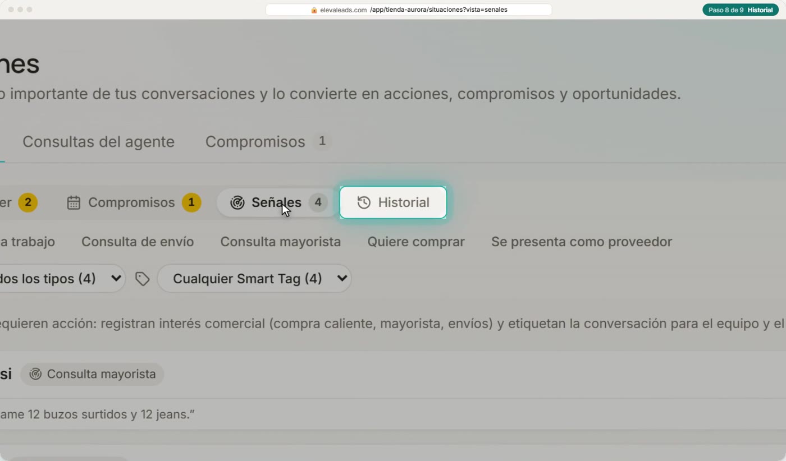Open the Cualquier Smart Tag dropdown
Viewport: 786px width, 461px height.
click(x=254, y=279)
